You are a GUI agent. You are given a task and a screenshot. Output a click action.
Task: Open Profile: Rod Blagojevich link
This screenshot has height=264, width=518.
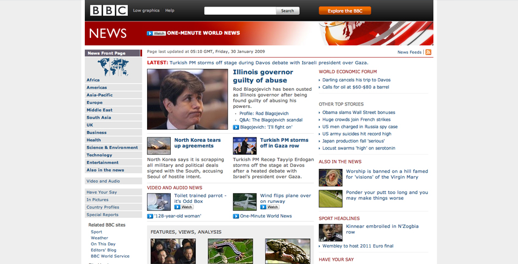tap(264, 113)
